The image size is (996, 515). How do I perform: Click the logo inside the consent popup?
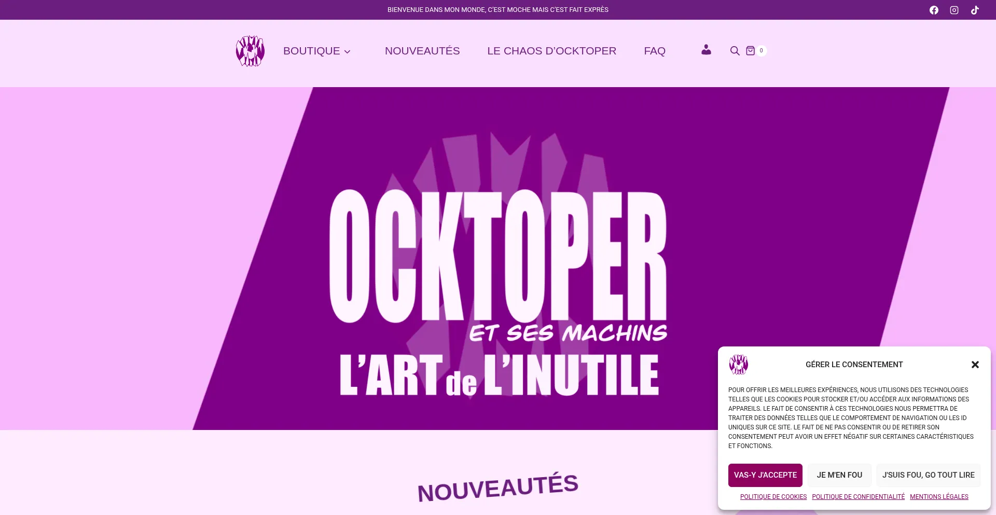tap(738, 365)
